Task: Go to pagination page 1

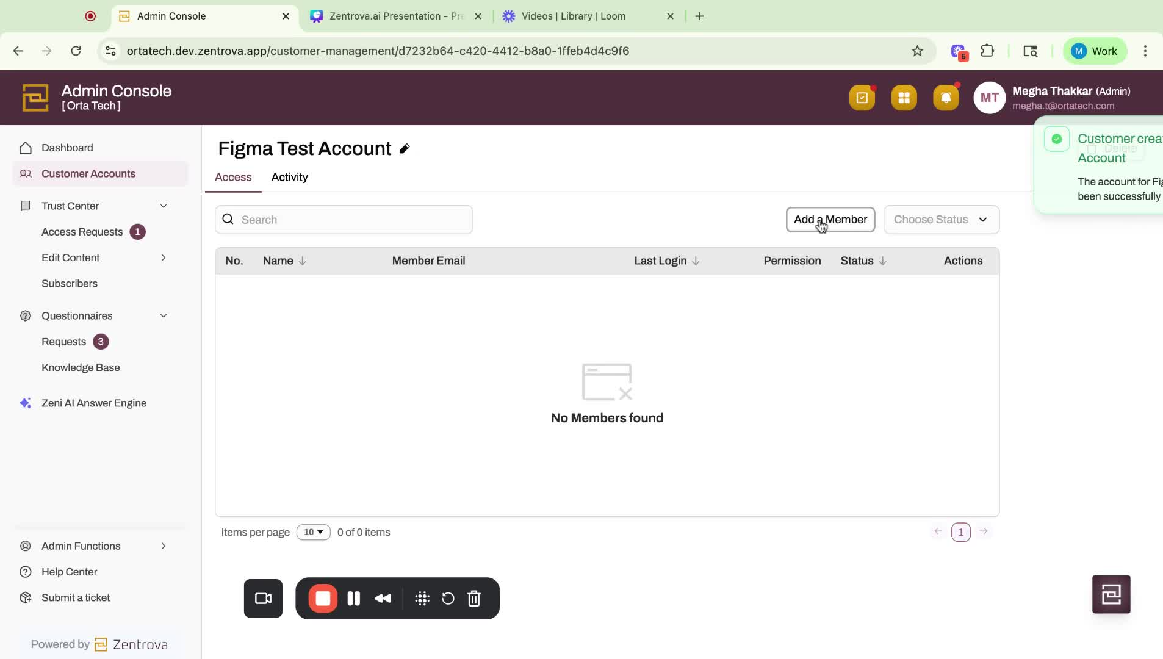Action: [960, 532]
